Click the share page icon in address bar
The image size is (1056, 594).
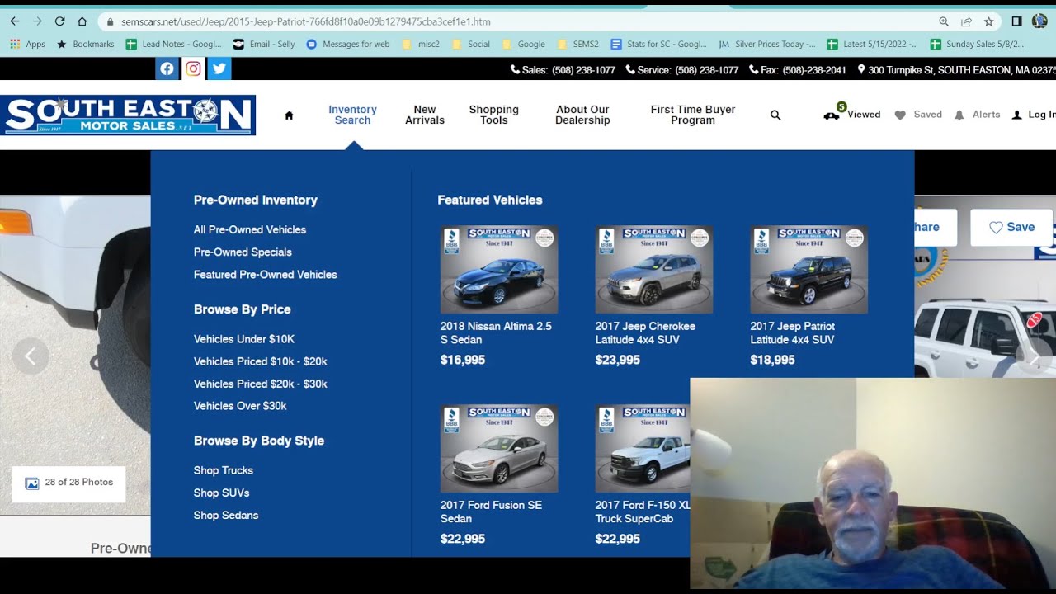click(x=966, y=21)
